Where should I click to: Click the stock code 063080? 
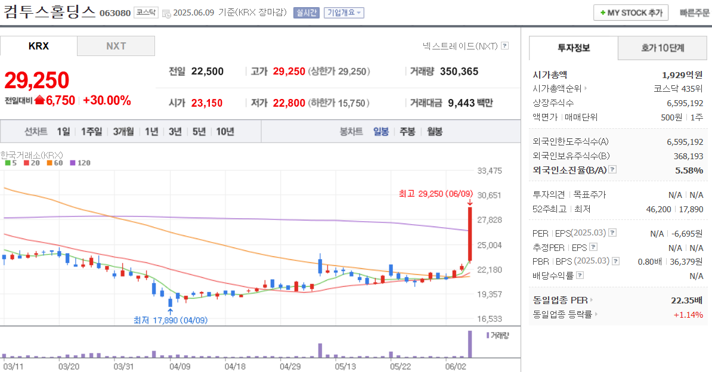tap(115, 13)
